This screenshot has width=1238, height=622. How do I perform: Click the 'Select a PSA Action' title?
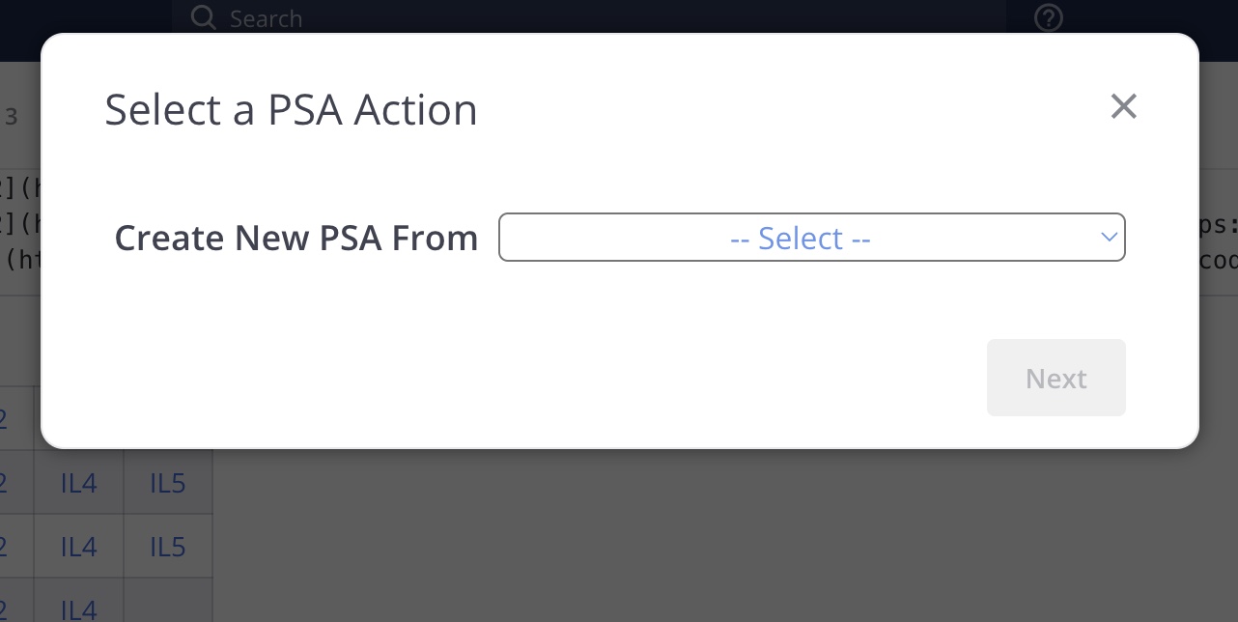tap(291, 110)
